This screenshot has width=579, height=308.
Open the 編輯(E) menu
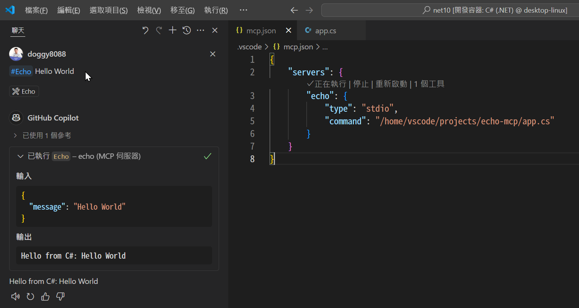pos(69,10)
